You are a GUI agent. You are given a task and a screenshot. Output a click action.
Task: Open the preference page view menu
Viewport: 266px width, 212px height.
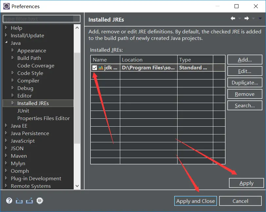click(x=260, y=18)
